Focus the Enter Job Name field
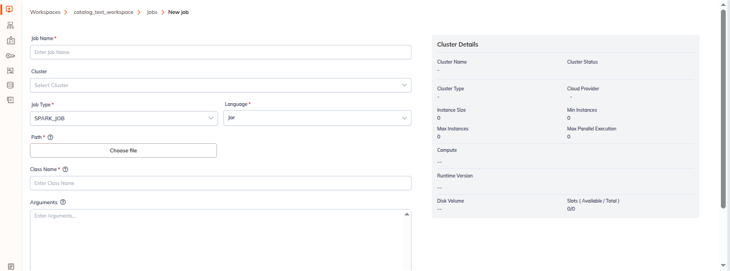Screen dimensions: 730x271 (x=221, y=52)
